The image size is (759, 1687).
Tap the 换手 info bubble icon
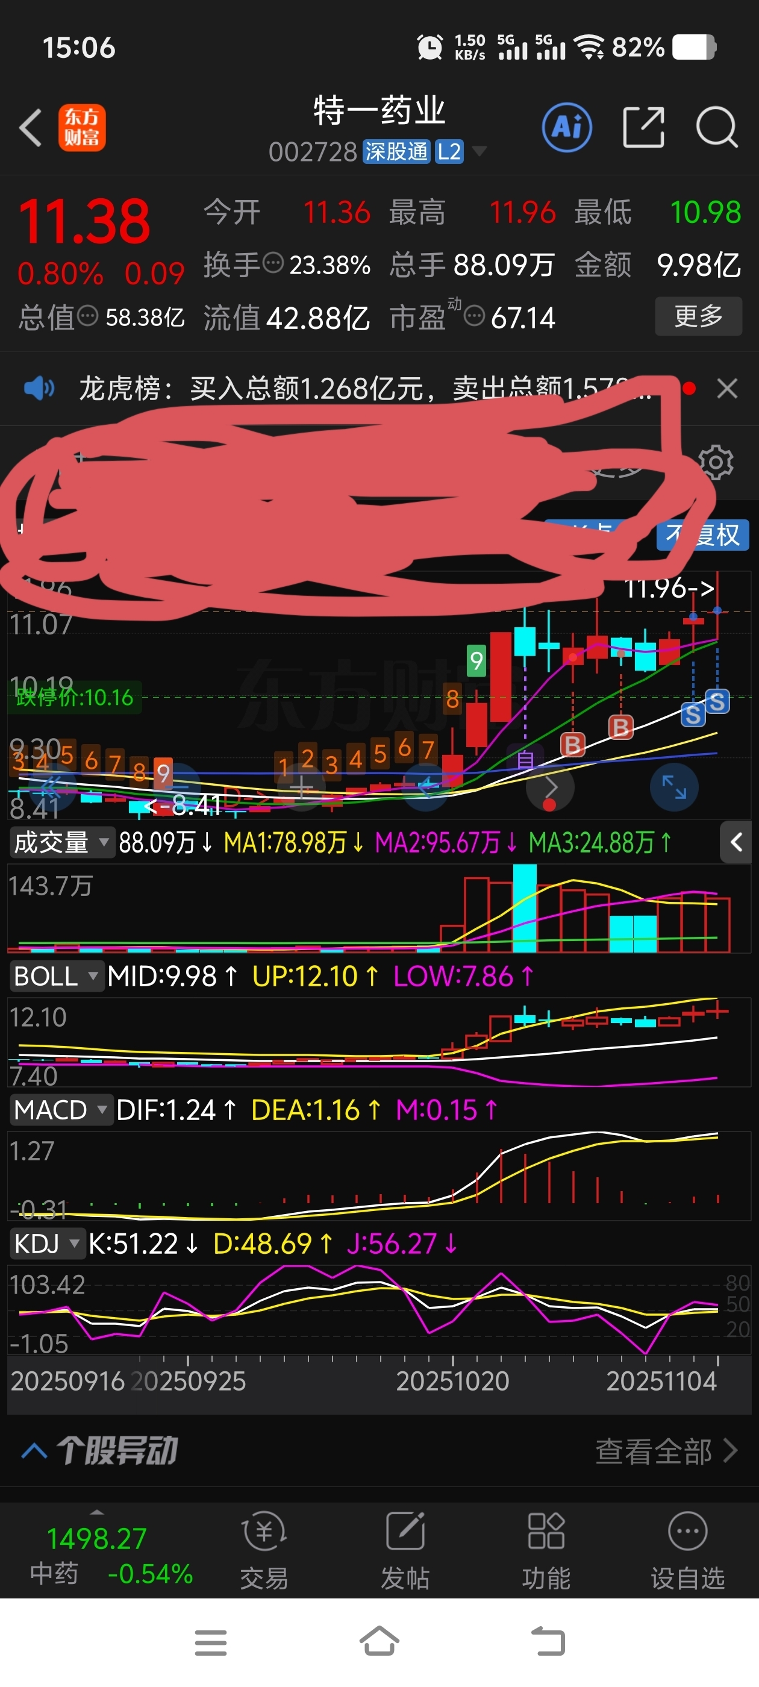point(273,263)
